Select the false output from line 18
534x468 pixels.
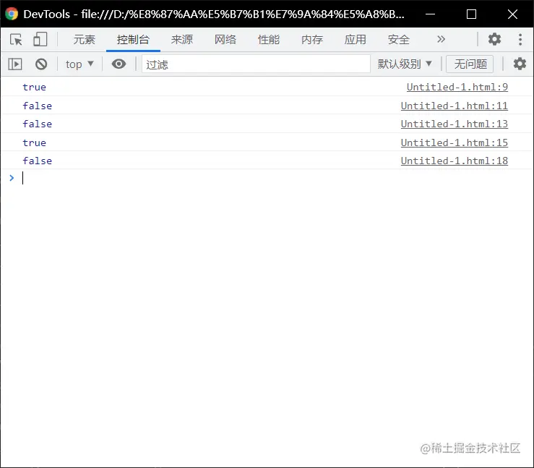coord(38,161)
